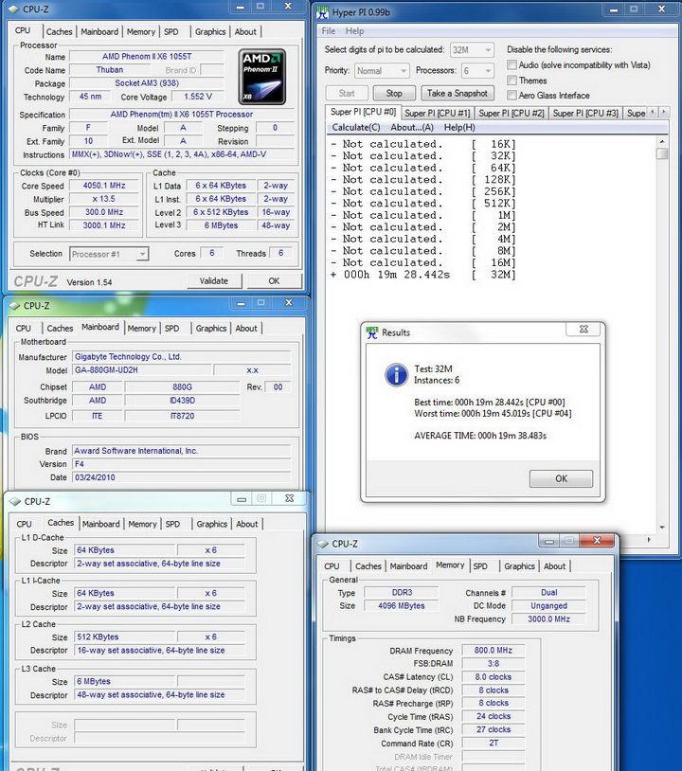Screen dimensions: 682x771
Task: Click the GA-880GM-UD2H model field
Action: 142,369
